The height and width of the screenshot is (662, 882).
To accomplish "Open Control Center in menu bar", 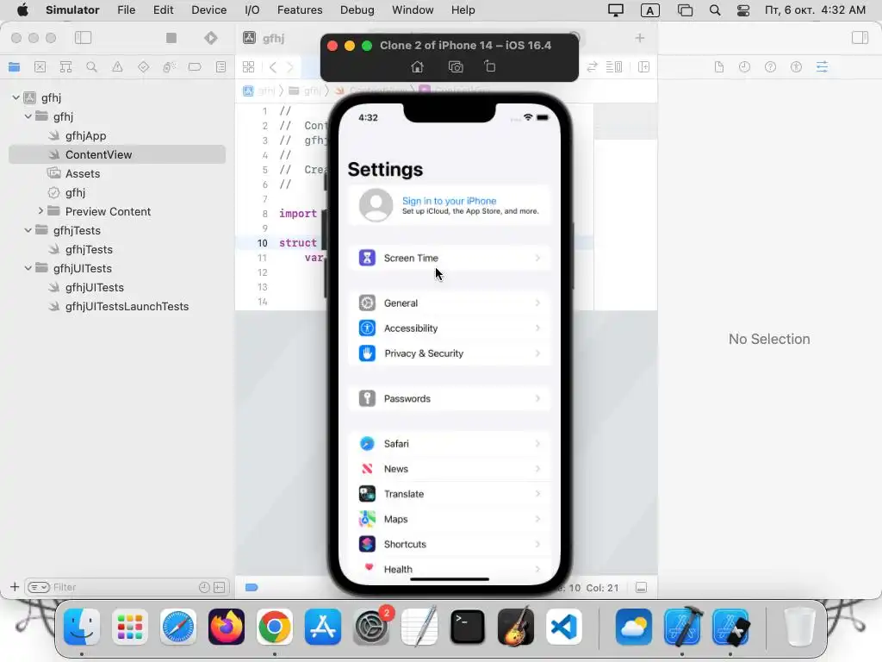I will [x=743, y=10].
